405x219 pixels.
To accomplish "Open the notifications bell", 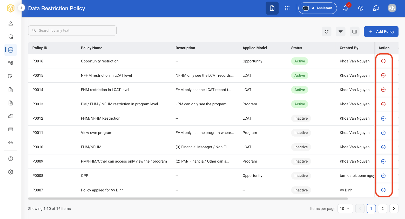I will [x=346, y=8].
